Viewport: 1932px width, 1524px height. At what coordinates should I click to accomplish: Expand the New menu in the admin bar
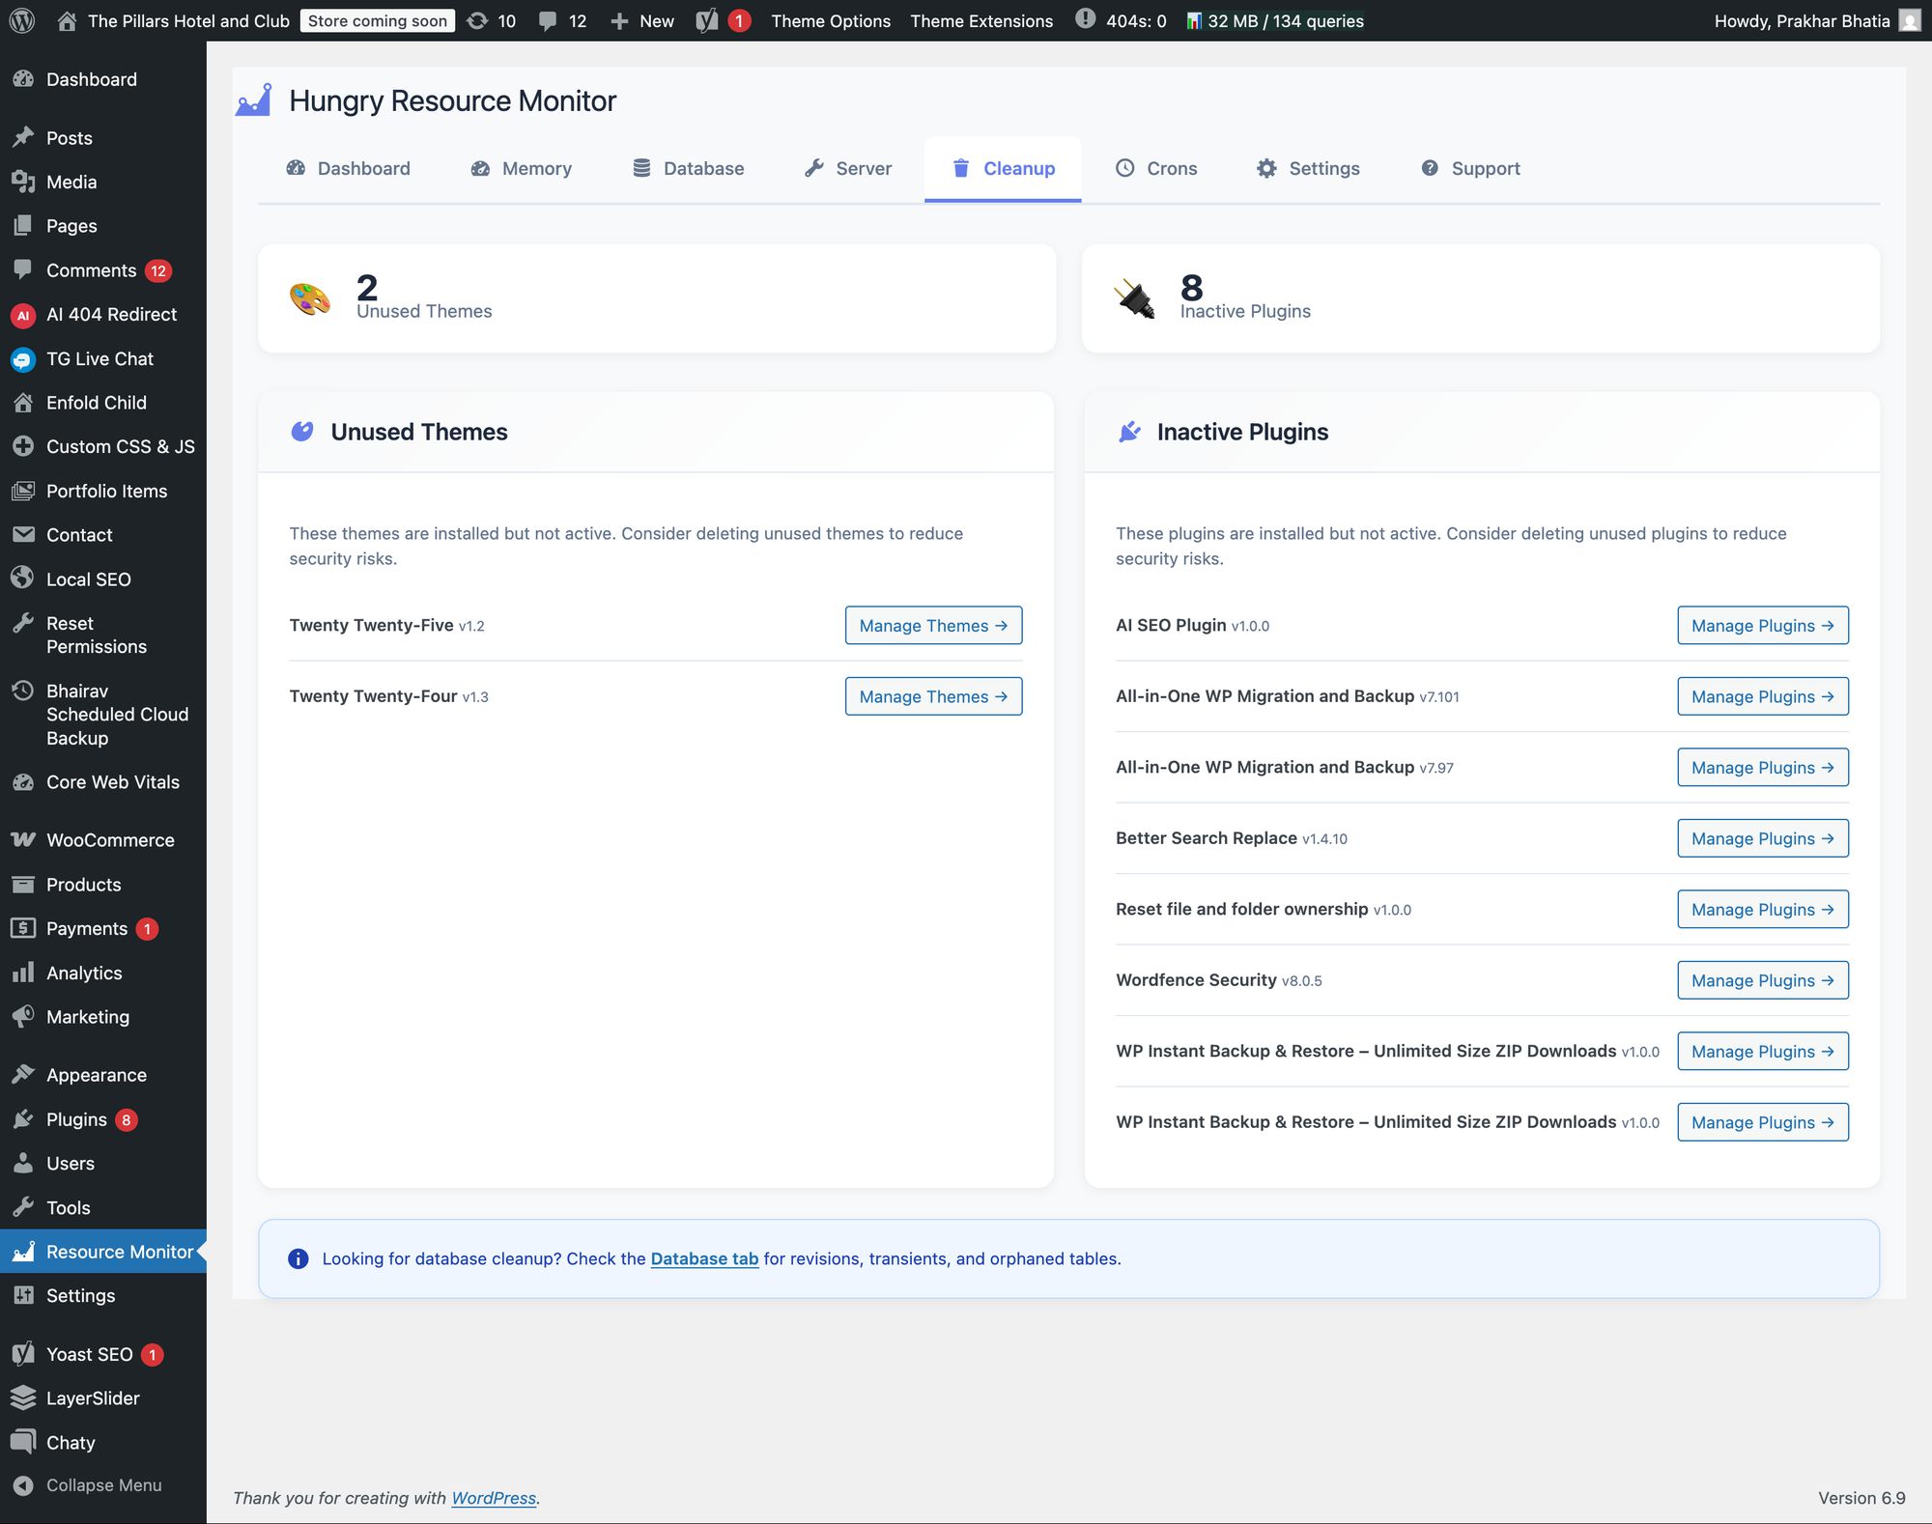click(x=642, y=20)
